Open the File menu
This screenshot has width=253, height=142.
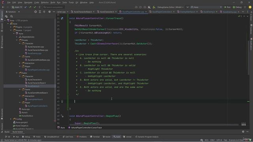coord(9,2)
